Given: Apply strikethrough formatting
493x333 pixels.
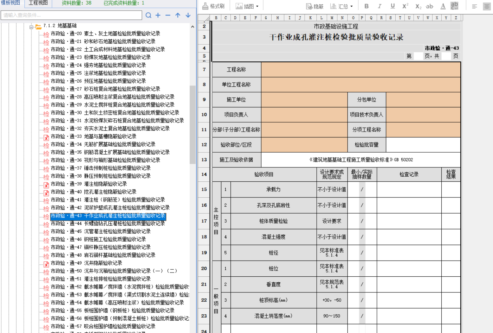Looking at the screenshot, I should (430, 6).
